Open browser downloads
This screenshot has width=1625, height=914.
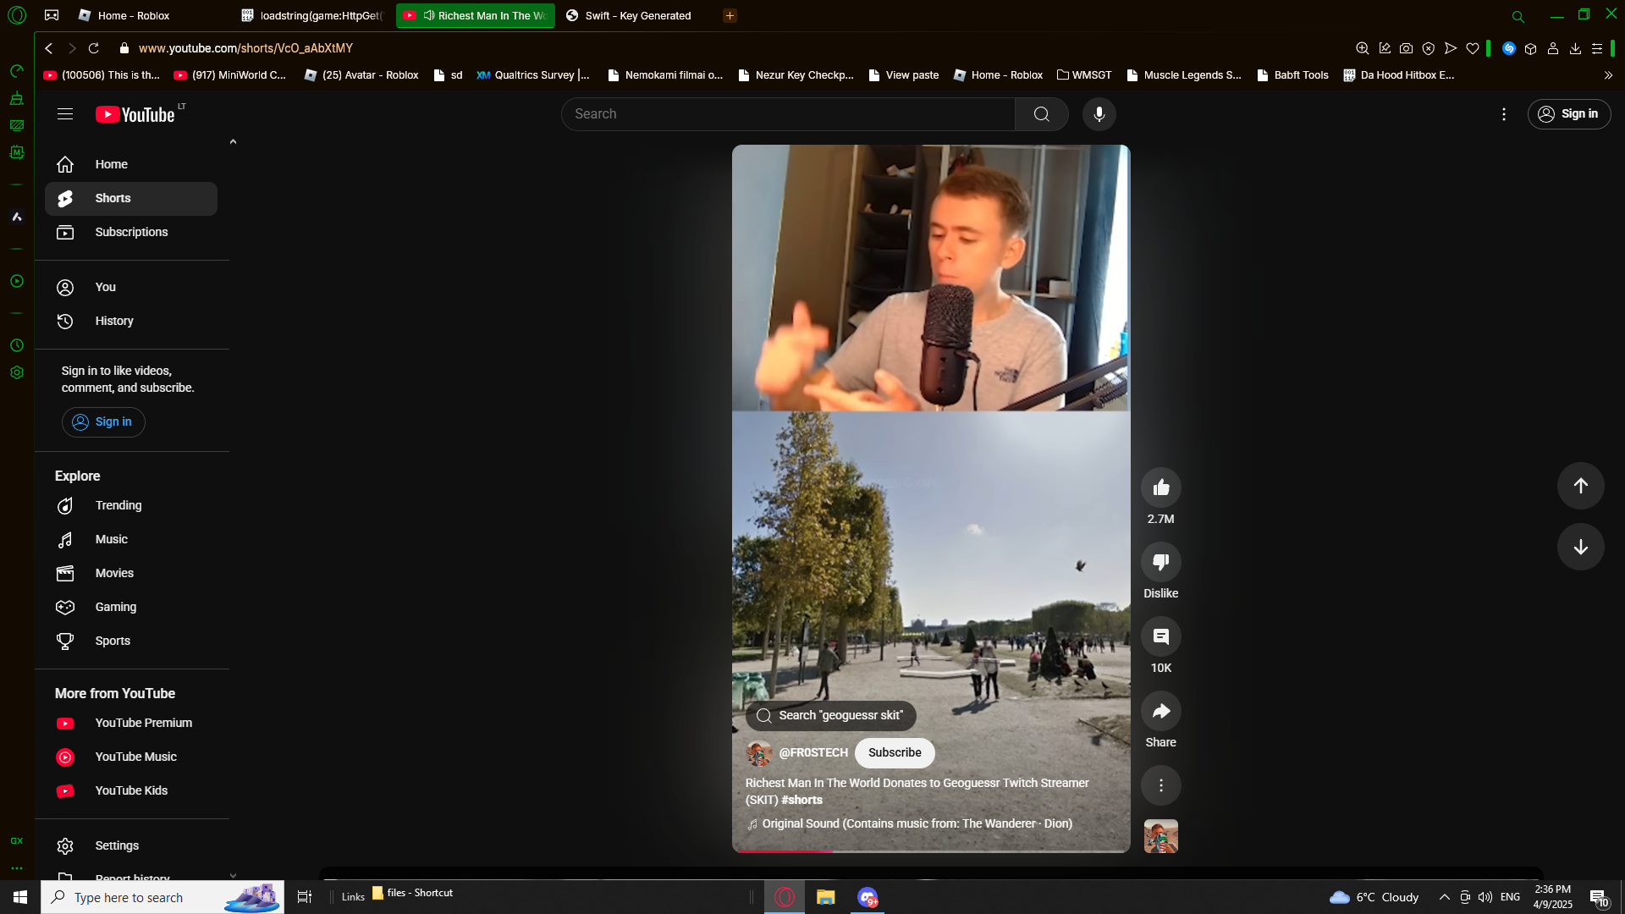[x=1575, y=48]
